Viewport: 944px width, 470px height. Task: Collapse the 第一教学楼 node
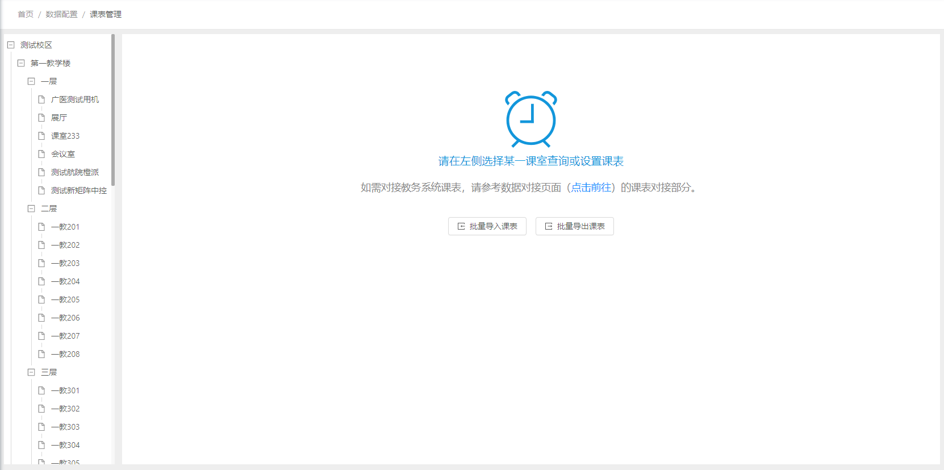tap(21, 63)
